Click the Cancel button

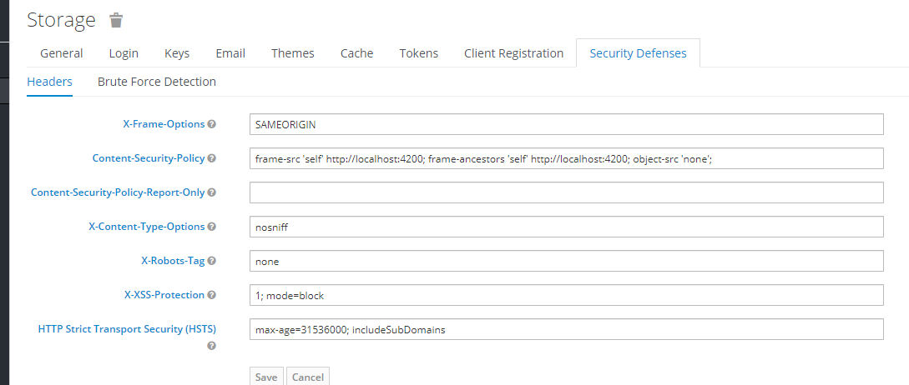308,377
